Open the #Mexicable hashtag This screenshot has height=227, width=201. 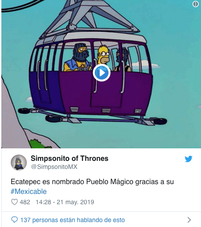pyautogui.click(x=29, y=191)
